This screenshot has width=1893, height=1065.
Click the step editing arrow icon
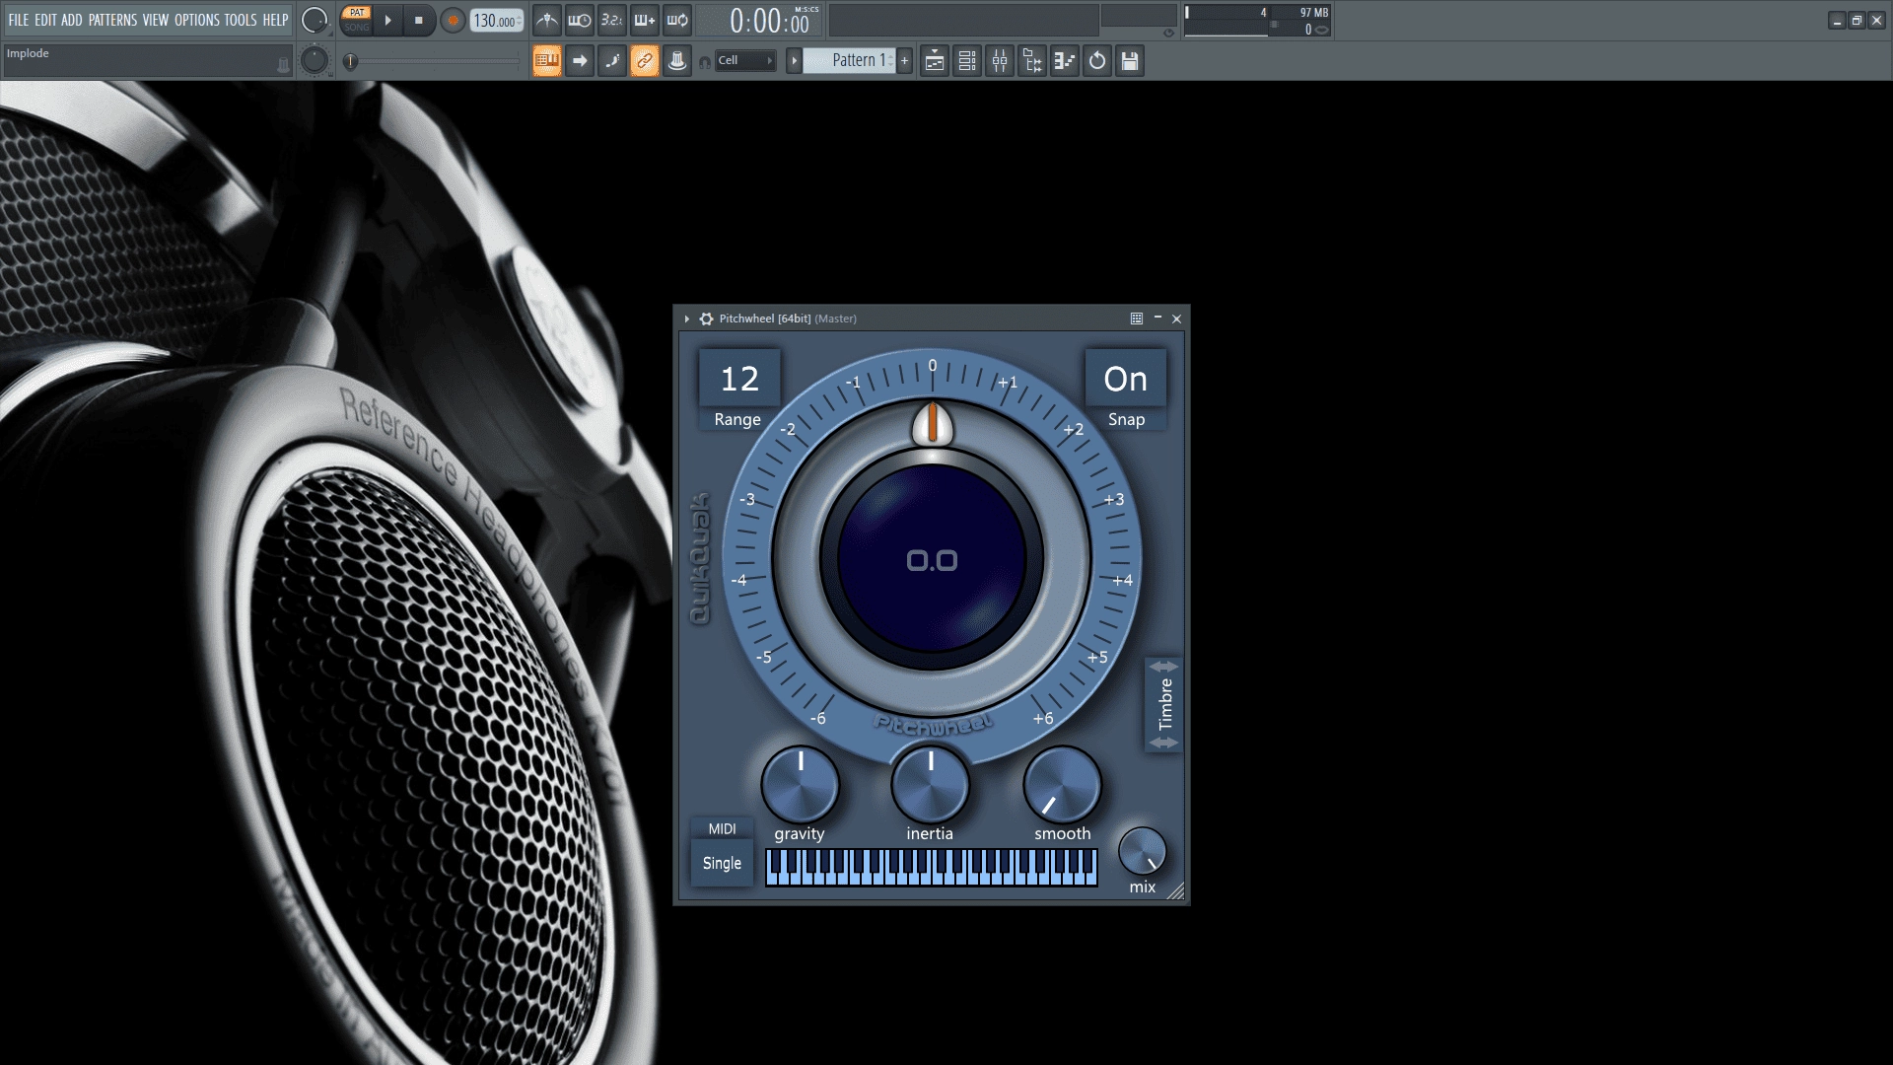point(580,61)
